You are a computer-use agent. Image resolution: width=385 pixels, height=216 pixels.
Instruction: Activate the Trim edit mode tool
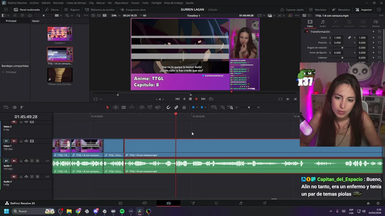coord(115,107)
